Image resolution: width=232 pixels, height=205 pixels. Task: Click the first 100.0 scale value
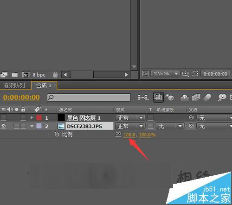(x=129, y=135)
